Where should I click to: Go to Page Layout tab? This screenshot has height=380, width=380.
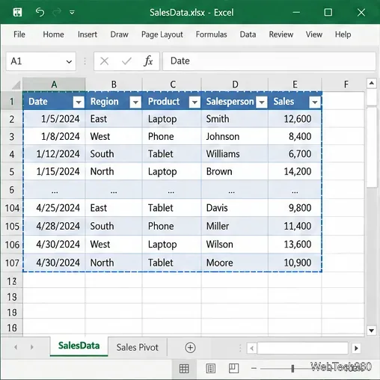tap(162, 34)
